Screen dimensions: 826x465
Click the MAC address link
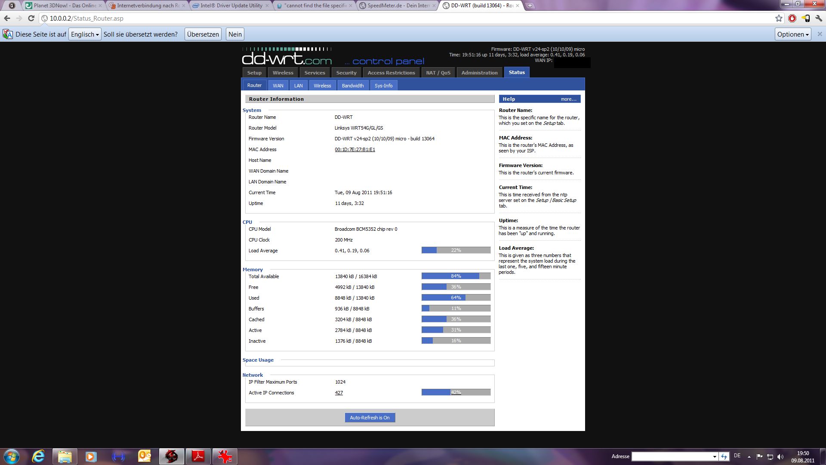click(354, 150)
